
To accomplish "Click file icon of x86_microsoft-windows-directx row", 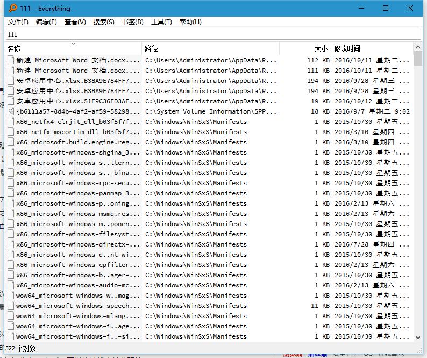I will pyautogui.click(x=11, y=244).
